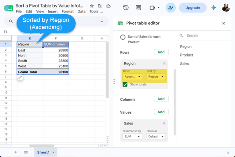Screen dimensions: 235x157
Task: Select the SUM of Sales header cell
Action: pyautogui.click(x=56, y=44)
